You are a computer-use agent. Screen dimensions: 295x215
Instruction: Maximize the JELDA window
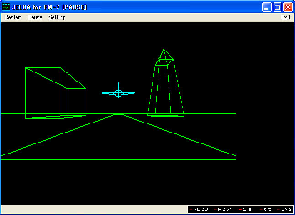click(x=277, y=7)
